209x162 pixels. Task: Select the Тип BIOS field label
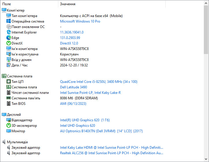(x=18, y=104)
